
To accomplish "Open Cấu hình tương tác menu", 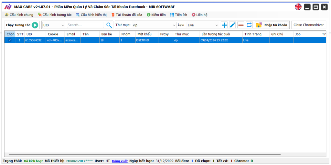I will pyautogui.click(x=55, y=15).
